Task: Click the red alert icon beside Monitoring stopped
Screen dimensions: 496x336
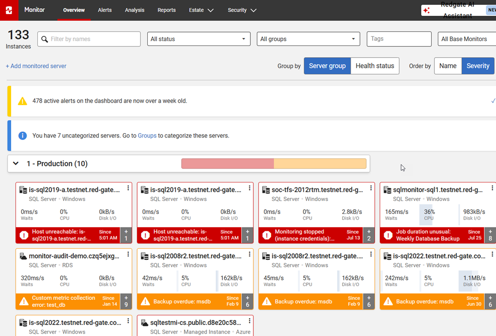Action: pos(267,235)
